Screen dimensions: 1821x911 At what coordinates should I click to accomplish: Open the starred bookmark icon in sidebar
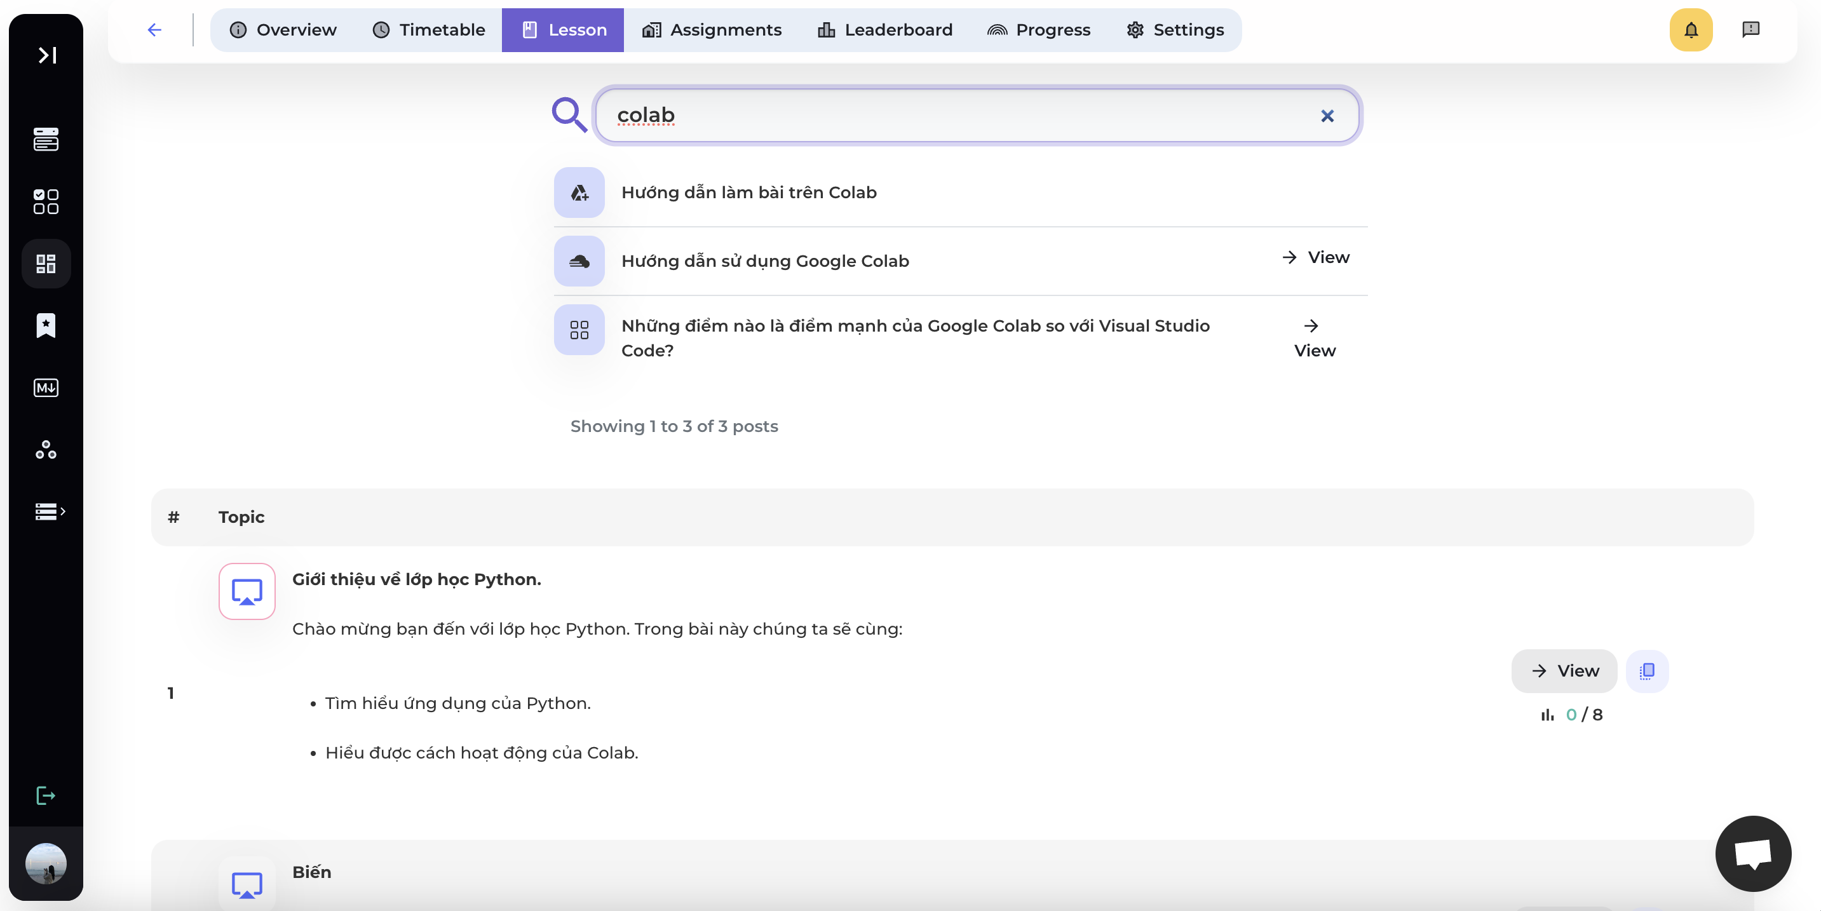pyautogui.click(x=46, y=326)
